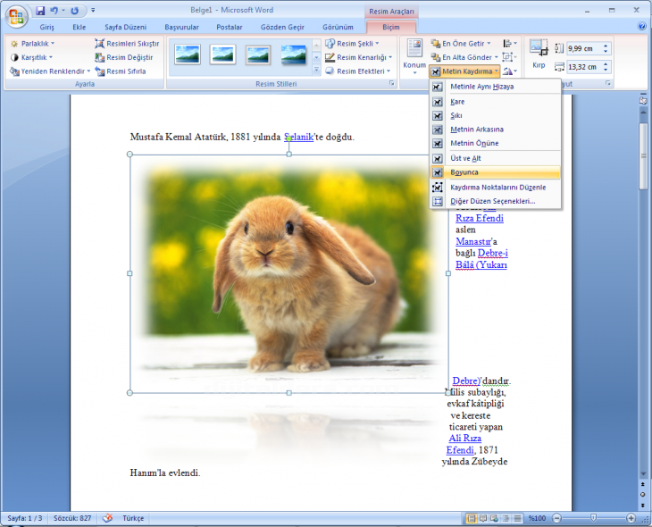
Task: Open group objects button in ribbon
Action: 510,57
